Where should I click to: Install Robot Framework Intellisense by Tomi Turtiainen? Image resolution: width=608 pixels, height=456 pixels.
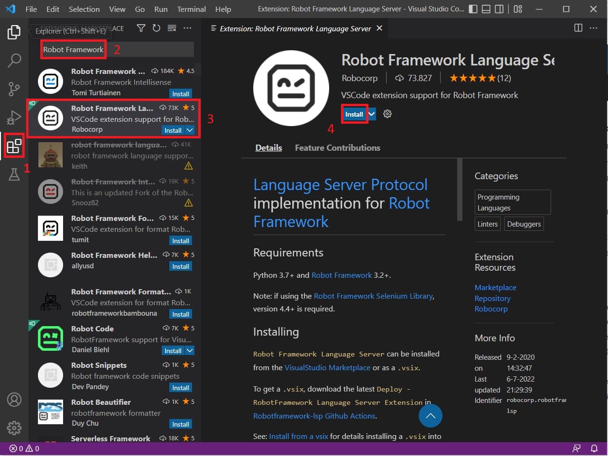tap(181, 94)
